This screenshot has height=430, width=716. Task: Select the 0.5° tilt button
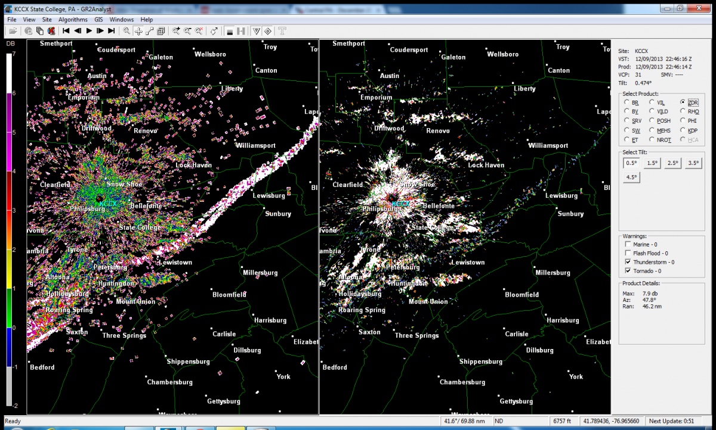pyautogui.click(x=632, y=163)
